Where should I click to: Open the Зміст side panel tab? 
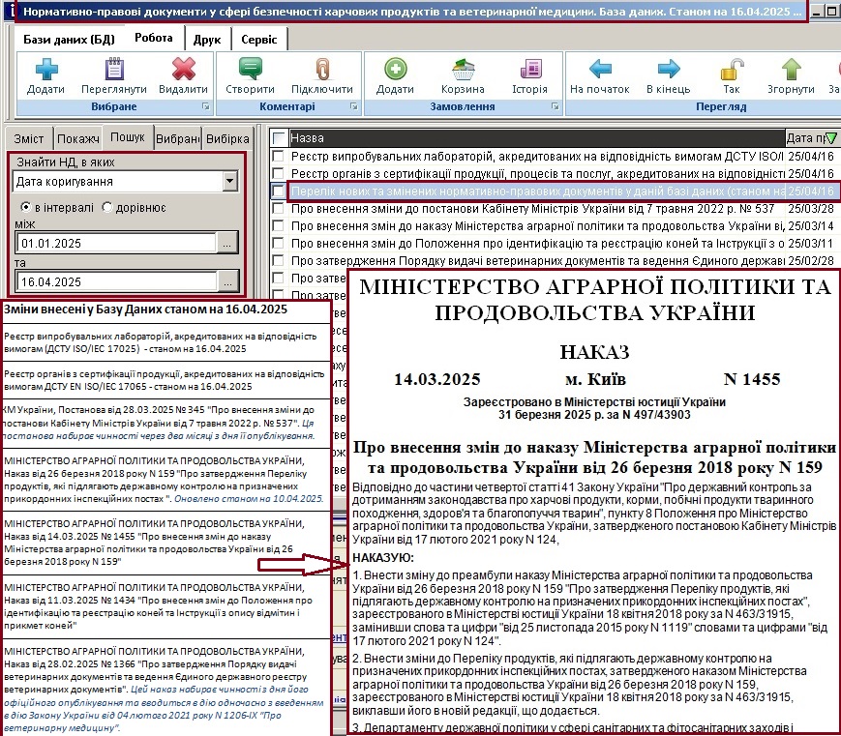(x=28, y=138)
